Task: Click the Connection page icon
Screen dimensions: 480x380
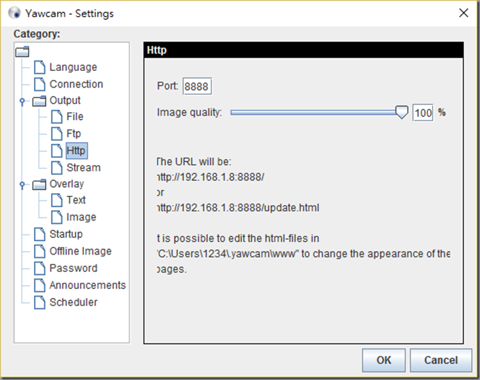Action: tap(40, 84)
